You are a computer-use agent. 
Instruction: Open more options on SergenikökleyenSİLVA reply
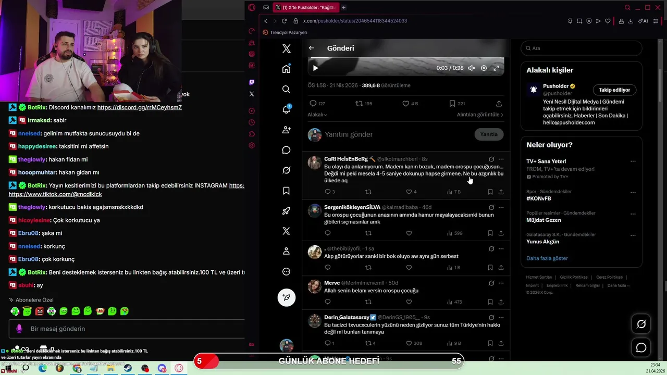(x=501, y=207)
